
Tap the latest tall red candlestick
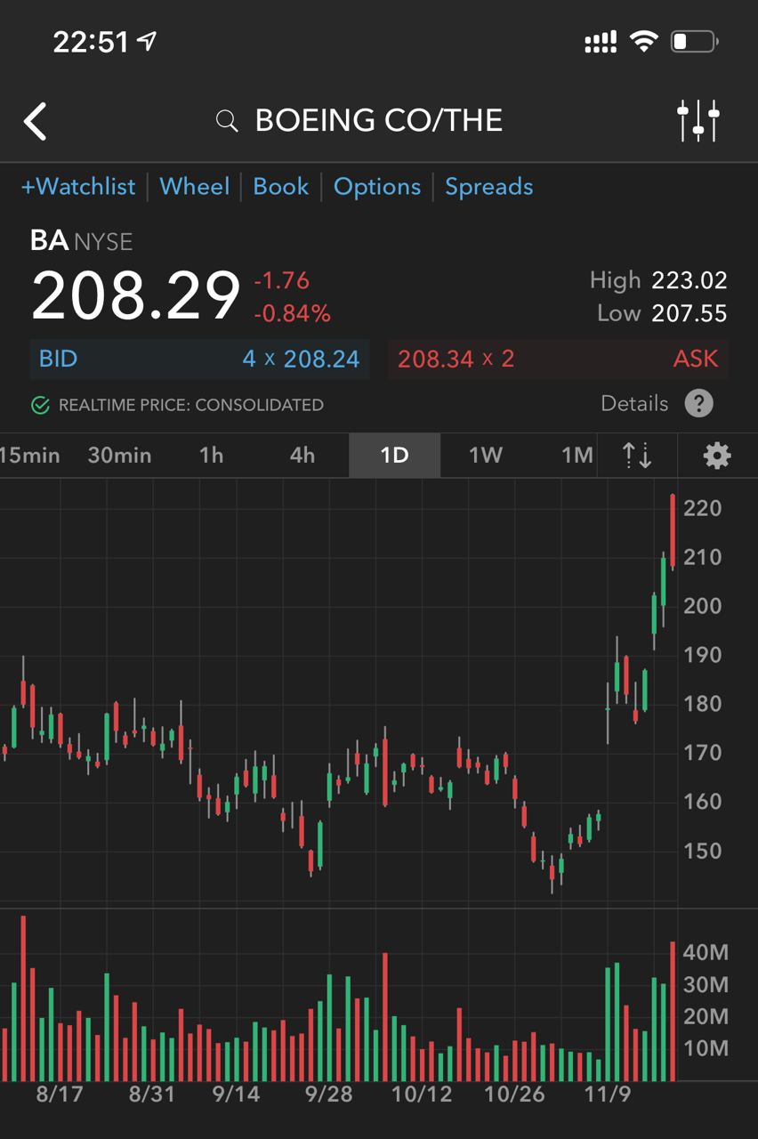tap(673, 531)
